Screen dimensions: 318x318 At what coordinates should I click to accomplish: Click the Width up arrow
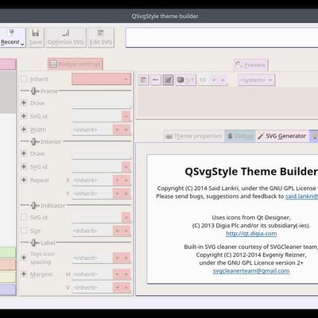[x=126, y=130]
